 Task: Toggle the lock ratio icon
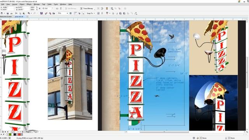tap(40, 9)
